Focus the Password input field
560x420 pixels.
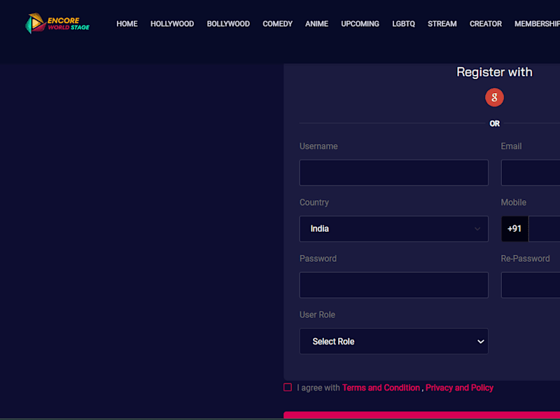[x=393, y=285]
